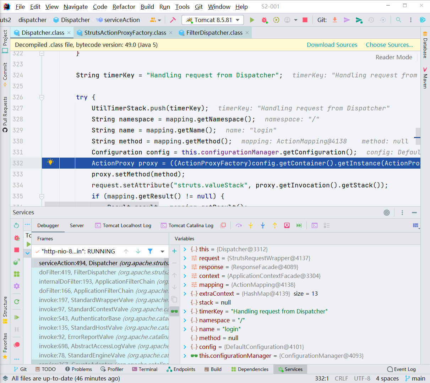Run with Coverage from the main toolbar
Screen dimensions: 430x383
point(276,20)
